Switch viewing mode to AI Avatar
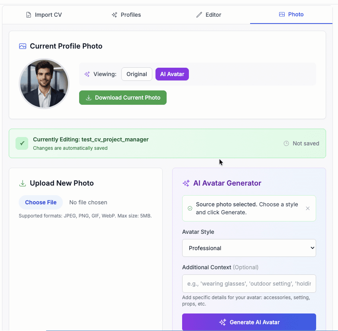Image resolution: width=338 pixels, height=331 pixels. (172, 74)
